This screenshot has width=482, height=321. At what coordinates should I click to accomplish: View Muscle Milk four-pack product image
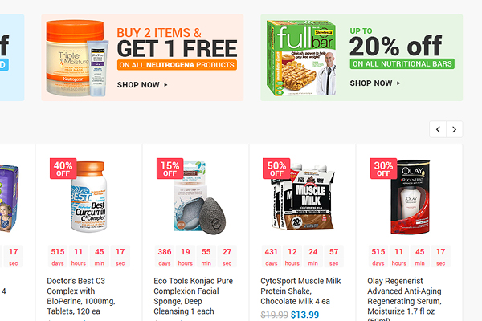(x=303, y=197)
